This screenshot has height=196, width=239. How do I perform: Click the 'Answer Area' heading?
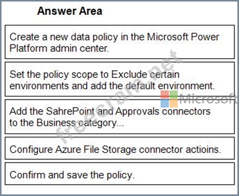pyautogui.click(x=70, y=11)
